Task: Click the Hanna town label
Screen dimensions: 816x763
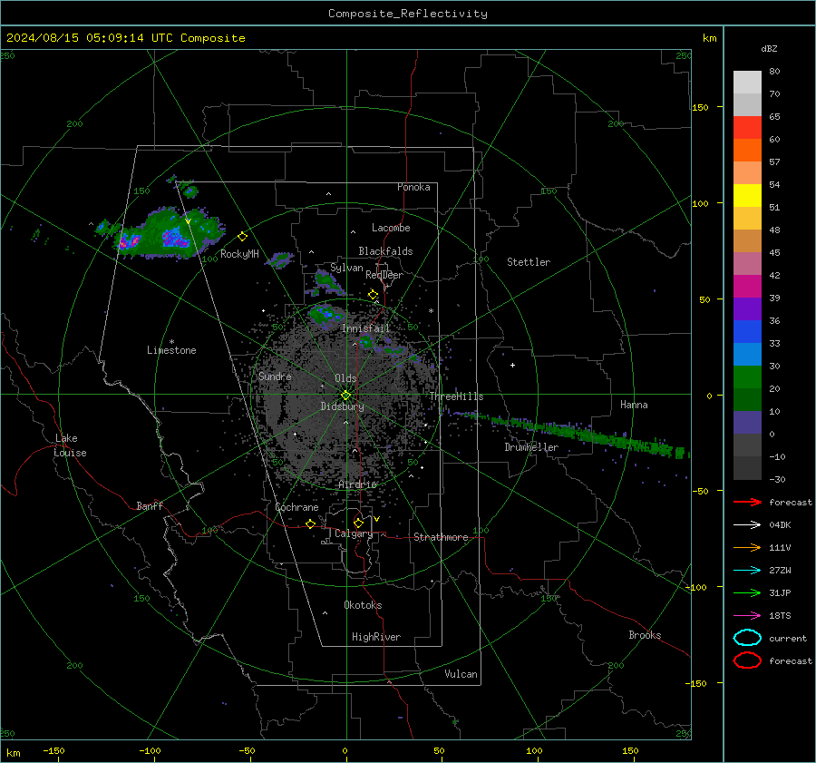Action: pyautogui.click(x=634, y=405)
